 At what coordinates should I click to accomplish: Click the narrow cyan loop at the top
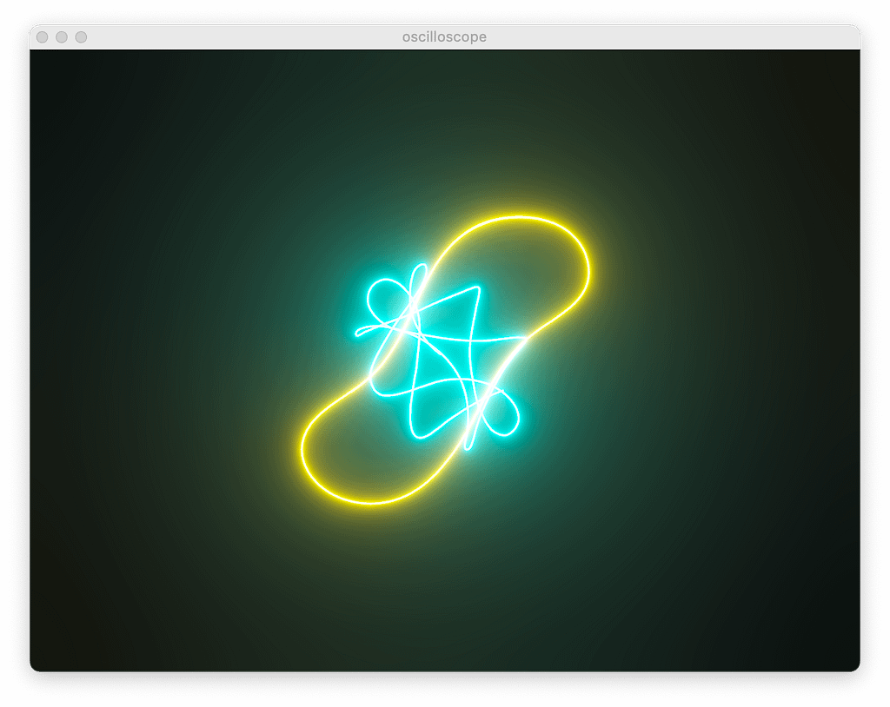pyautogui.click(x=419, y=276)
